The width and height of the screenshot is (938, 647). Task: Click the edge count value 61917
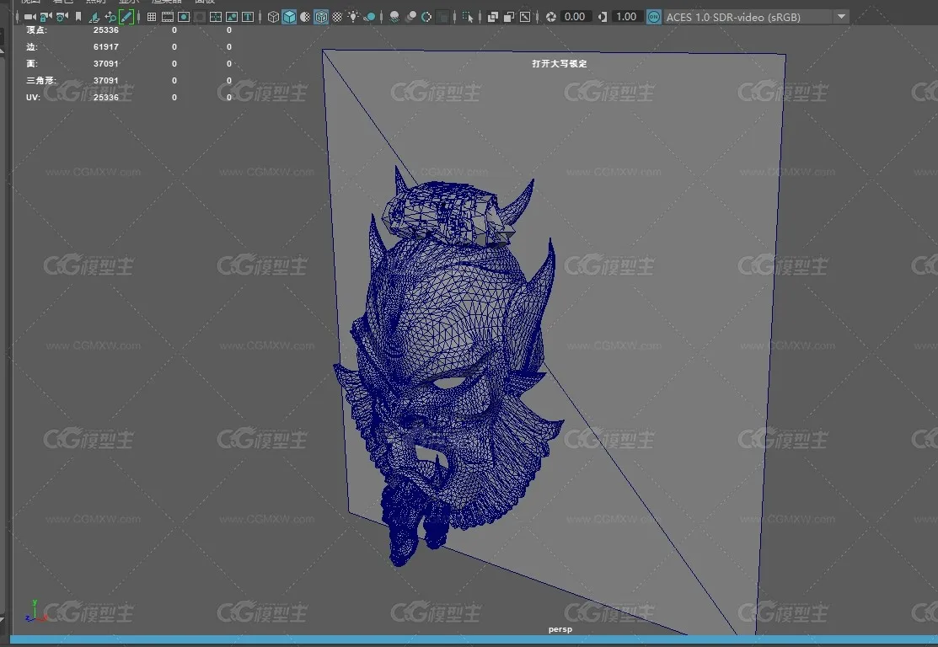coord(106,46)
